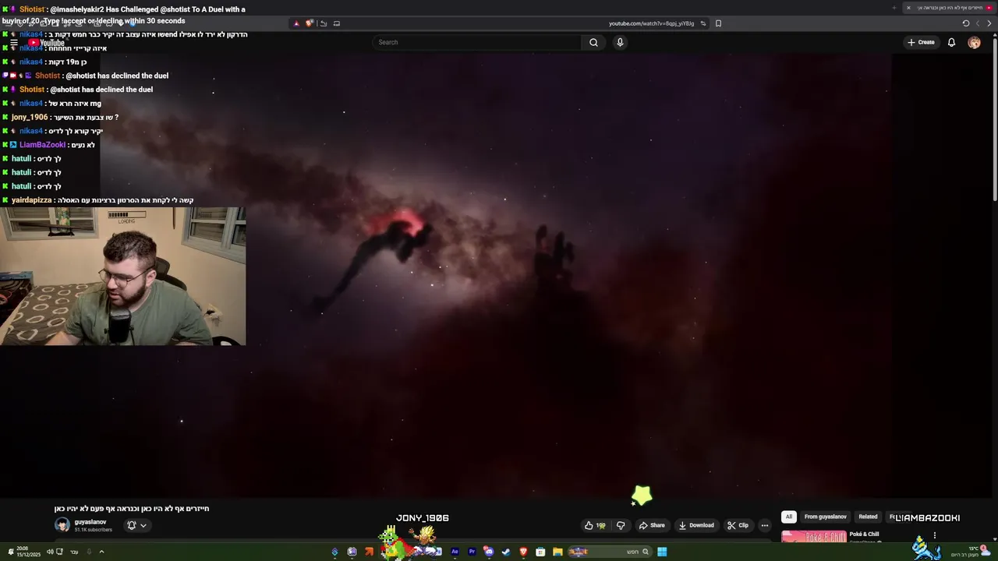Focus the YouTube Search input field
Screen dimensions: 998x561
(477, 42)
